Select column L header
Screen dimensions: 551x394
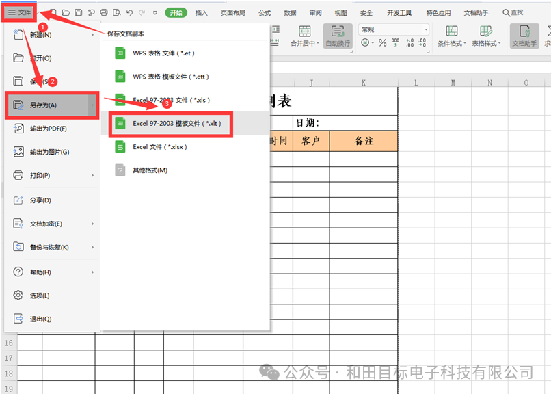pos(416,83)
